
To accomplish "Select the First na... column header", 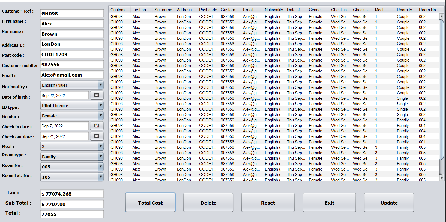I will click(142, 10).
